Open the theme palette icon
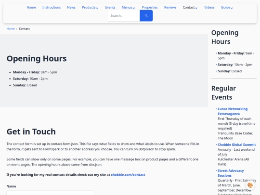 click(250, 185)
